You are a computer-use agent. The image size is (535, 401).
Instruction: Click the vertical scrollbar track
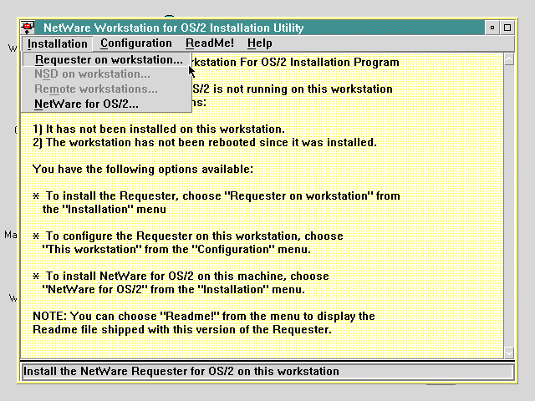[509, 206]
